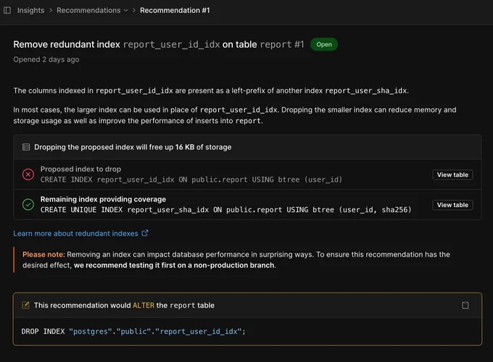Screen dimensions: 493x362
Task: Click the 'Please note:' warning label
Action: [x=43, y=254]
